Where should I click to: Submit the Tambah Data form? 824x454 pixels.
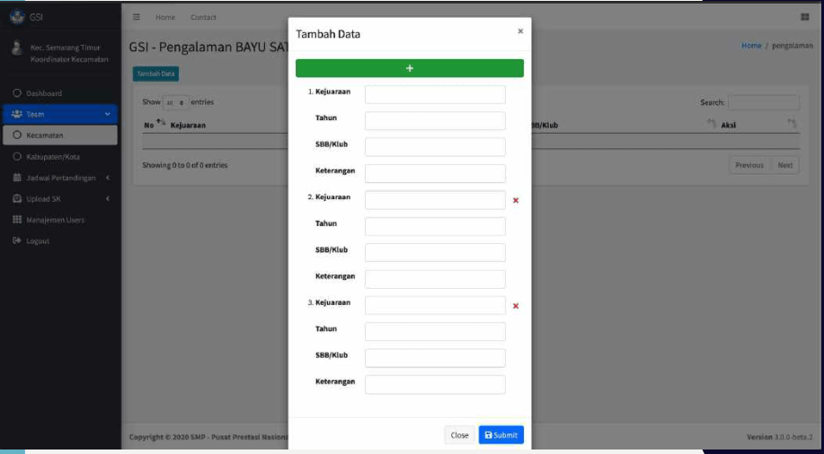click(x=501, y=435)
